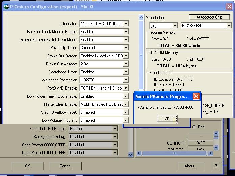Viewport: 235px width, 176px height.
Task: Click the CONFIG1H value field 0xCC
Action: point(201,143)
